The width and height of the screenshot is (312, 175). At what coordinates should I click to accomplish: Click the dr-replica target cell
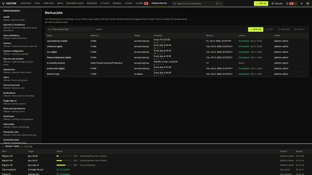(139, 74)
